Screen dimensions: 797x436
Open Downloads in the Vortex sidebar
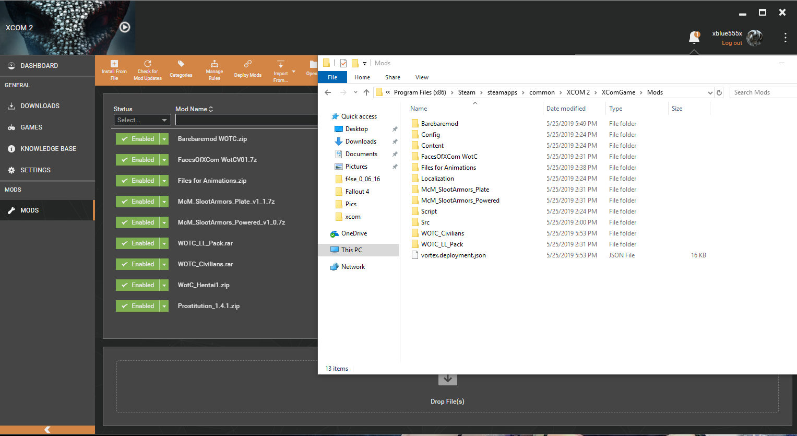coord(47,106)
